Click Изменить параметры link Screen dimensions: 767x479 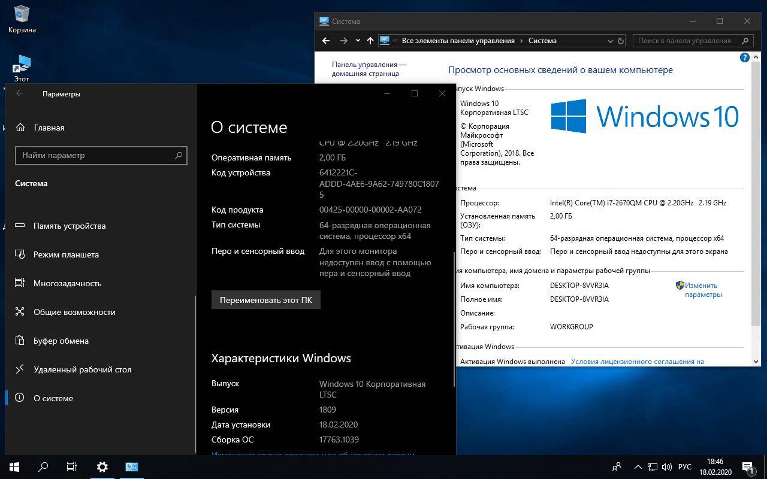point(702,290)
